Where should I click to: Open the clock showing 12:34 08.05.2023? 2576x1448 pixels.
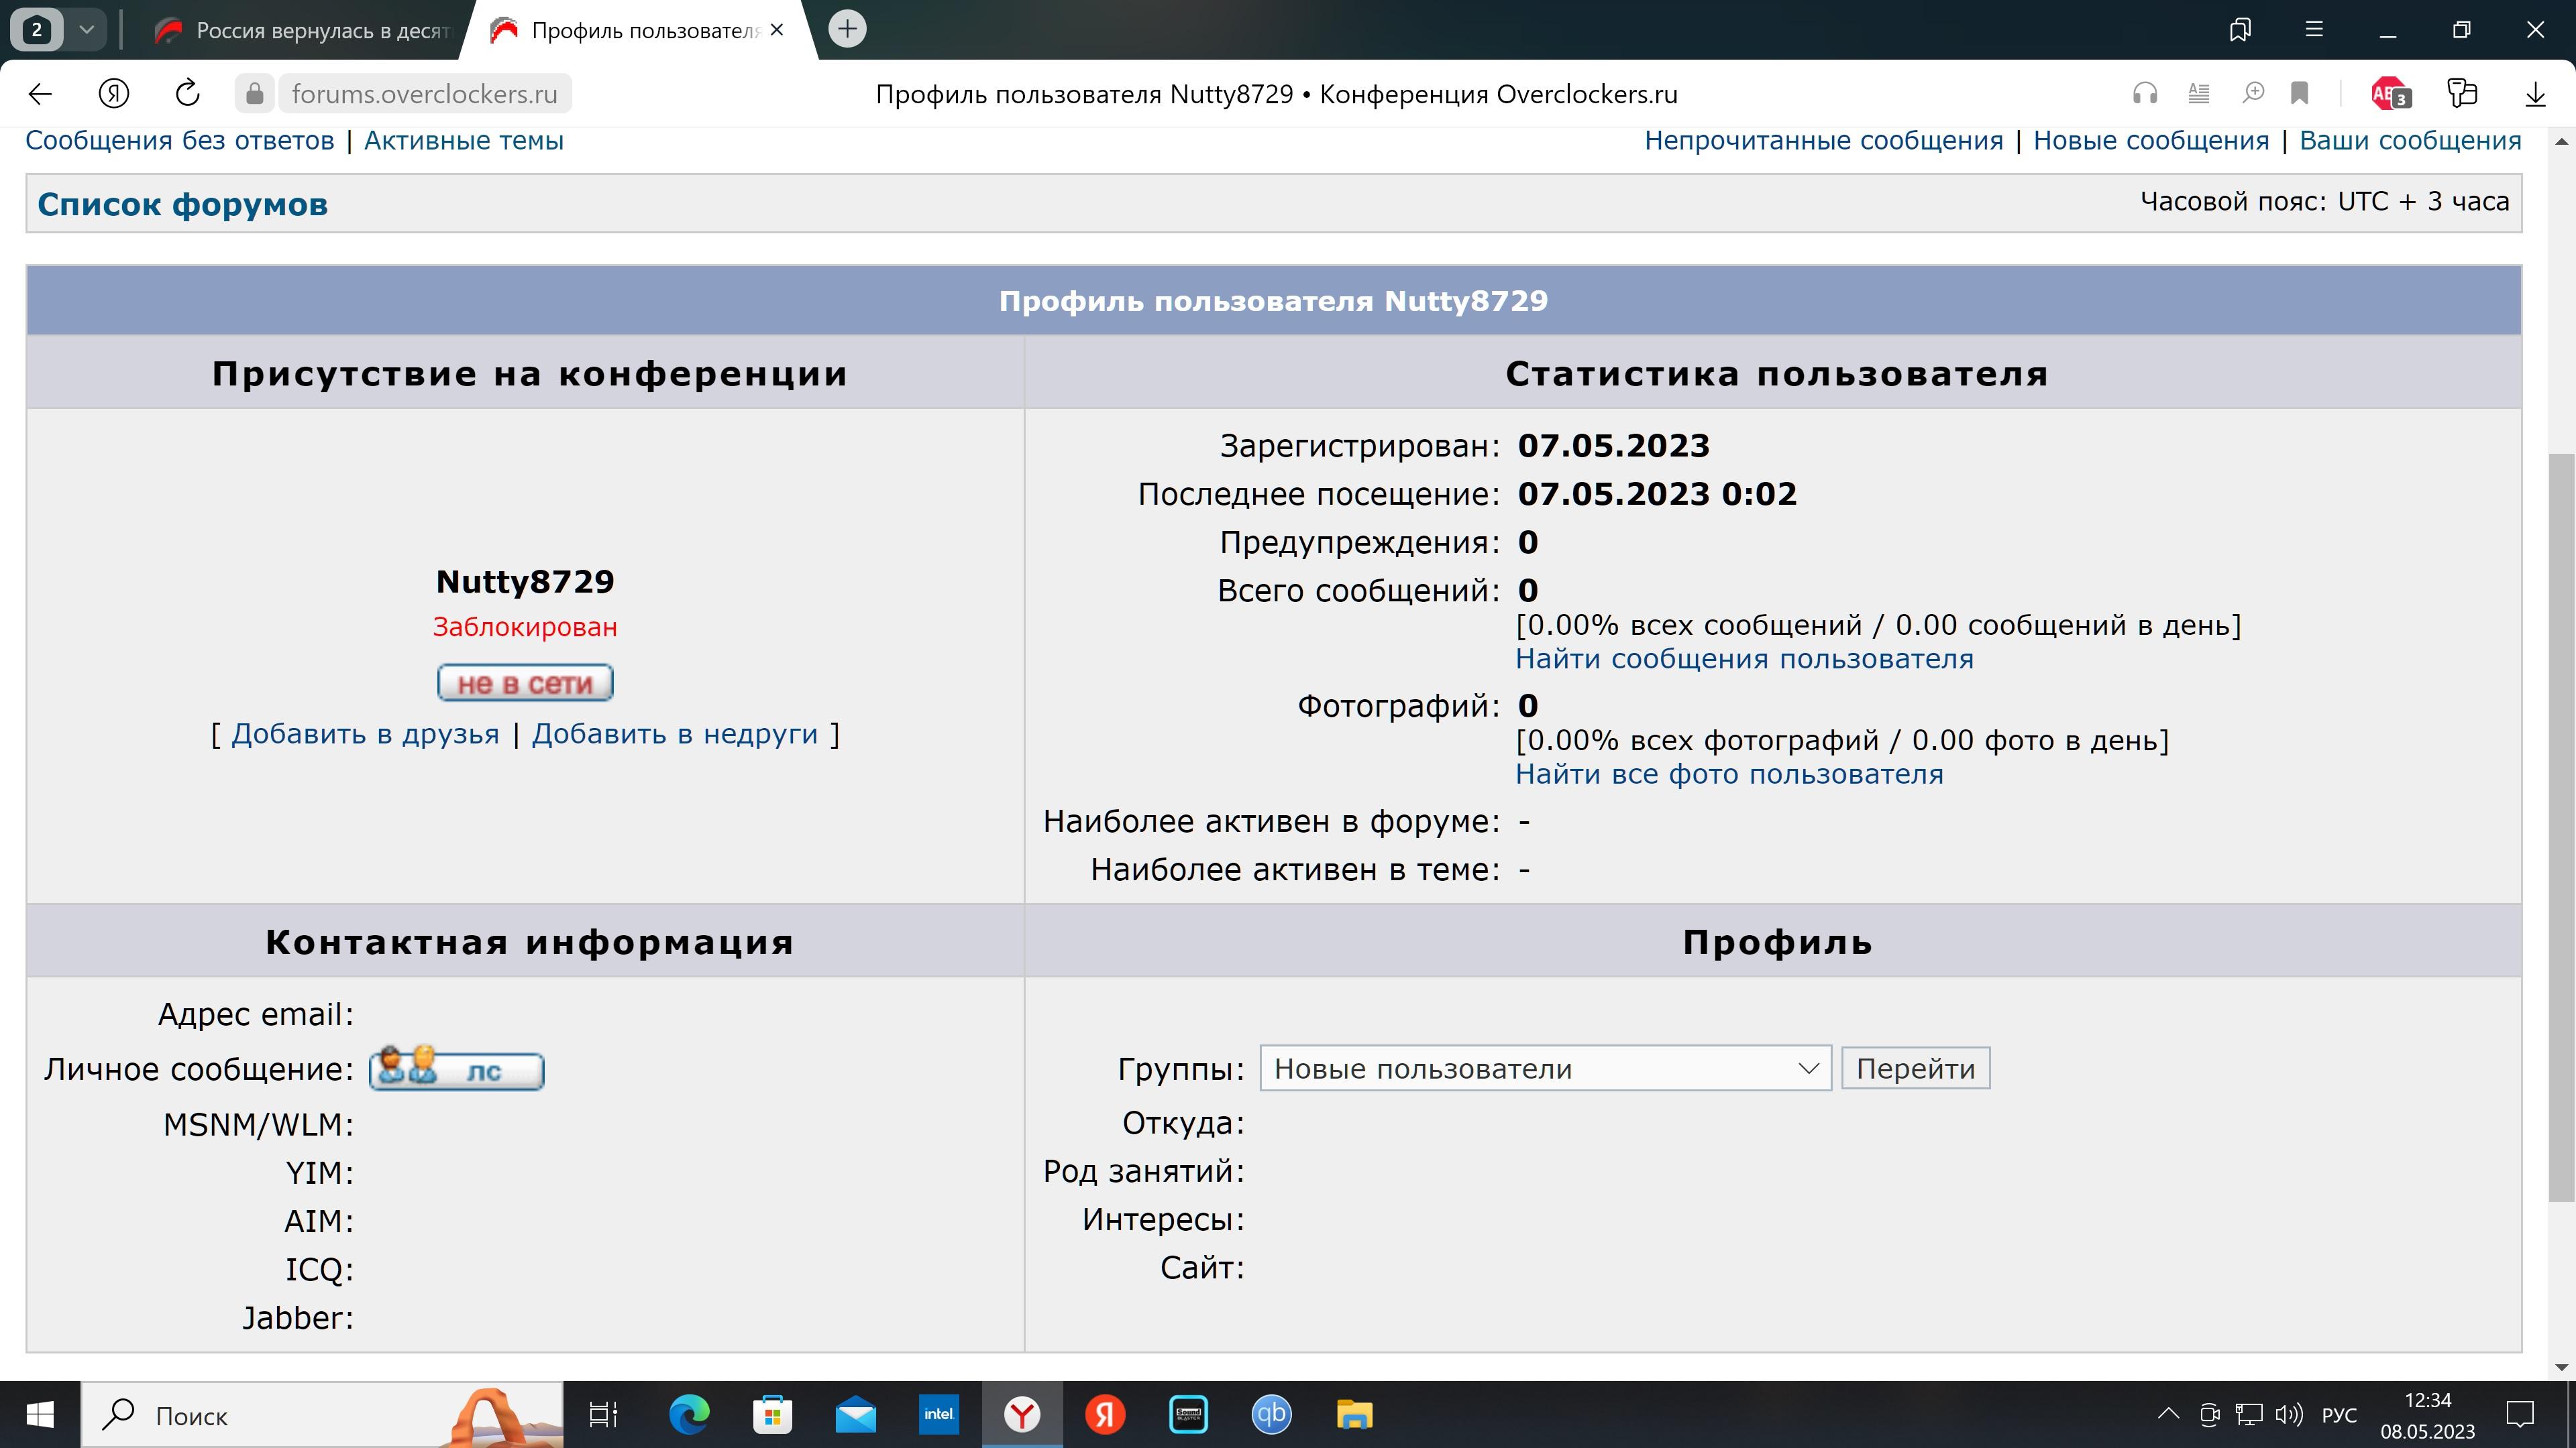click(x=2427, y=1415)
